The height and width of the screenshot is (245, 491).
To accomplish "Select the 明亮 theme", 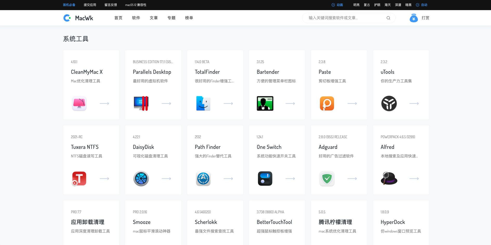I will coord(356,5).
